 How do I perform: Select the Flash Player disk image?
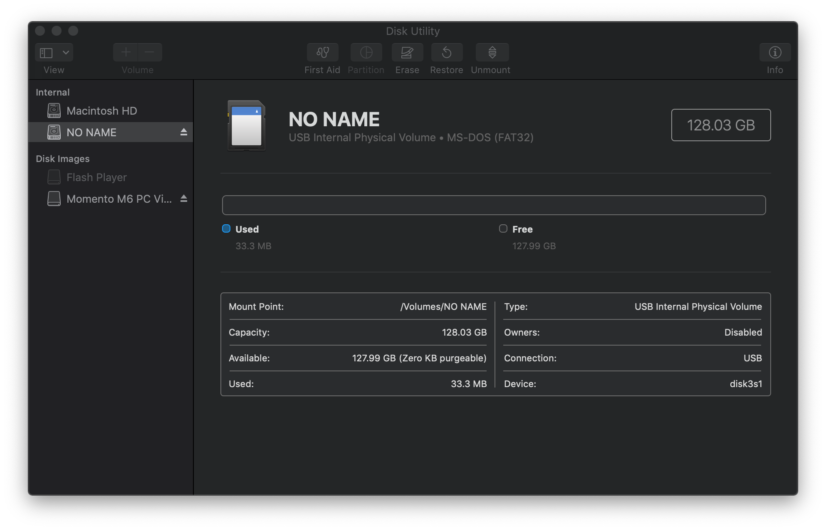click(96, 177)
